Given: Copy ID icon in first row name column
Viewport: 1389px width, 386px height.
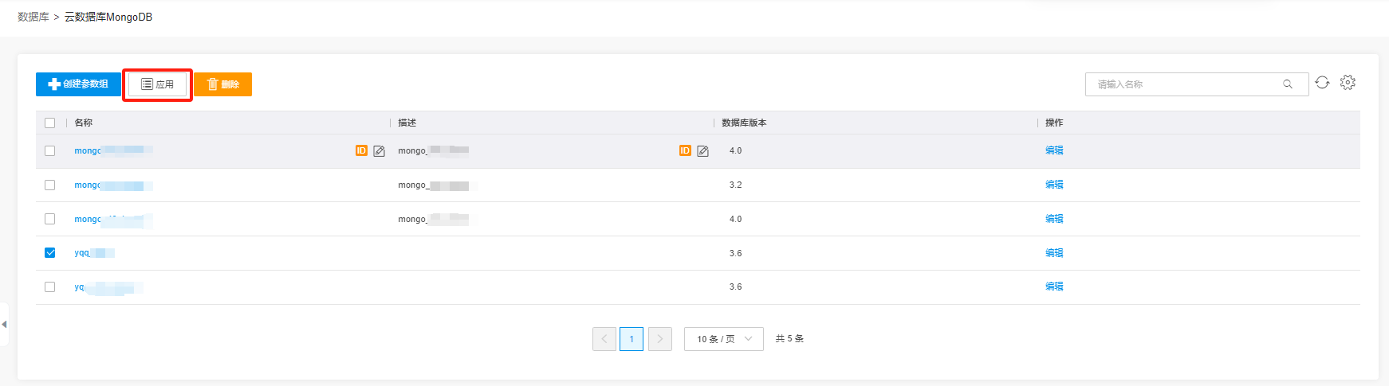Looking at the screenshot, I should 361,150.
